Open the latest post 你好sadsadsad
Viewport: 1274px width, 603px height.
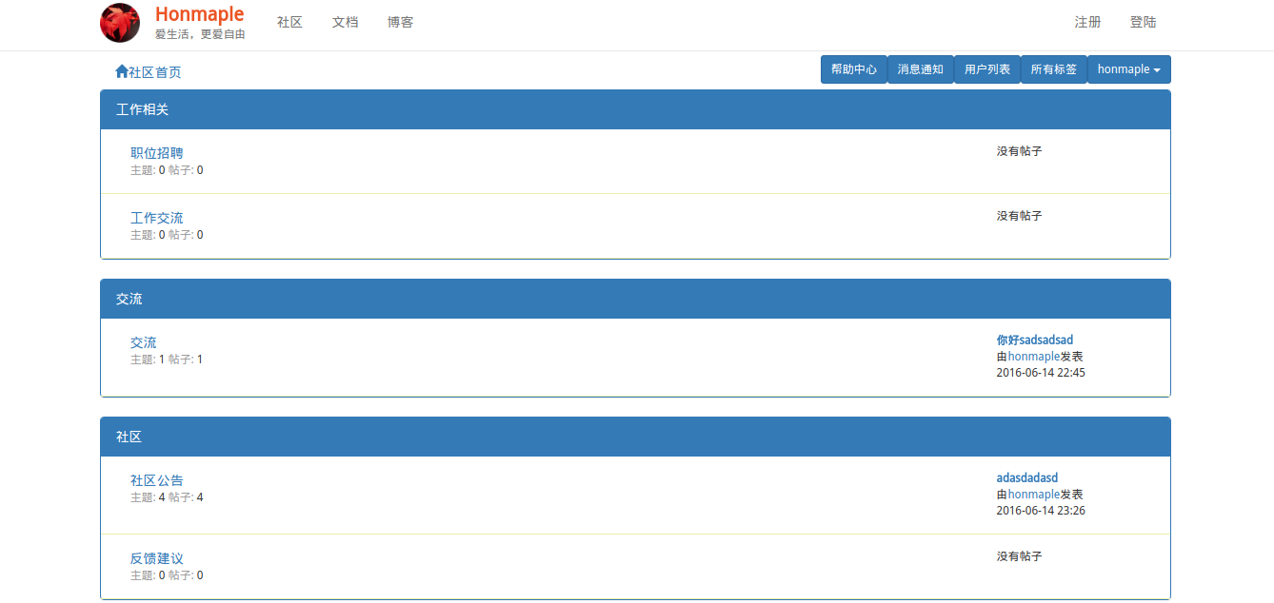(x=1035, y=340)
